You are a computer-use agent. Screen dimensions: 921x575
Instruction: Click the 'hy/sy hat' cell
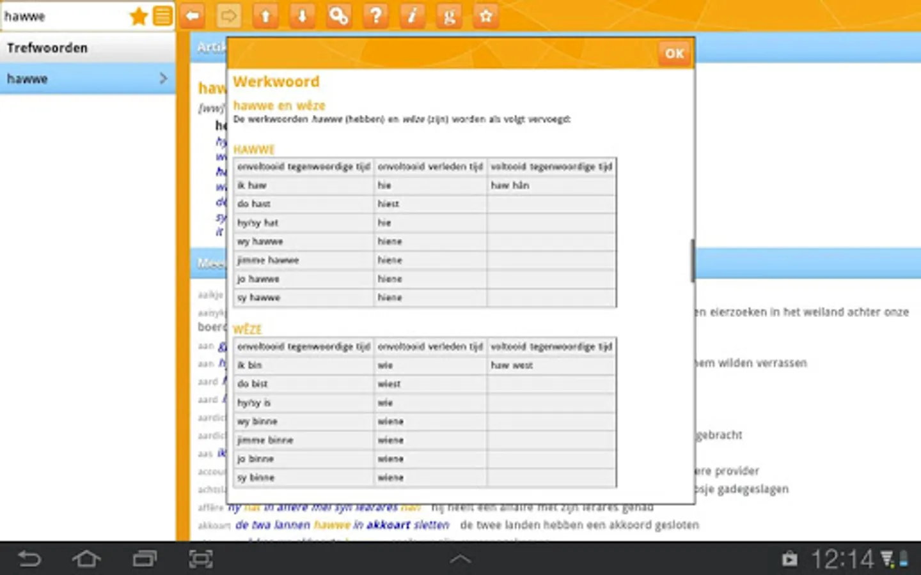304,223
